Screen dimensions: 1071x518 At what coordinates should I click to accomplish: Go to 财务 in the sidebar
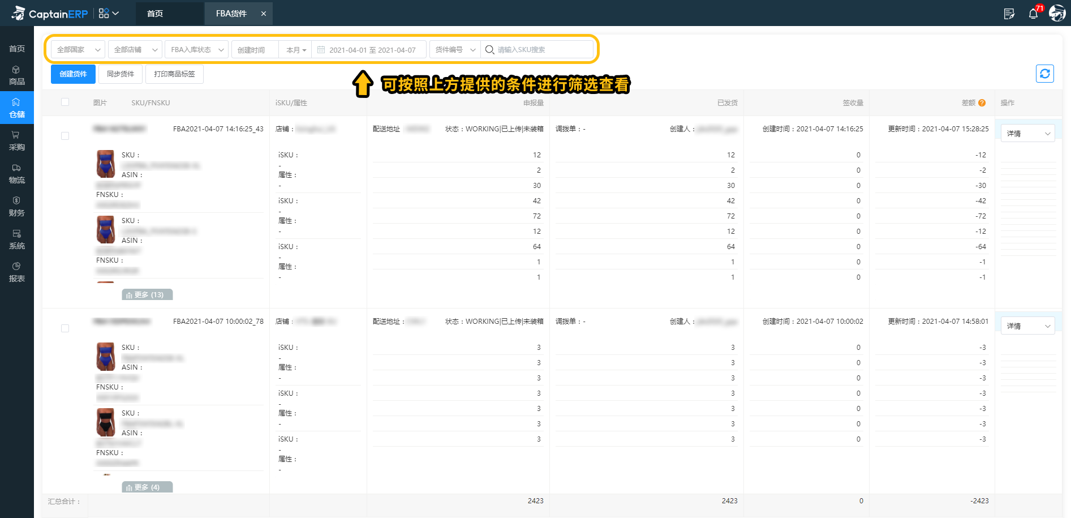[16, 207]
